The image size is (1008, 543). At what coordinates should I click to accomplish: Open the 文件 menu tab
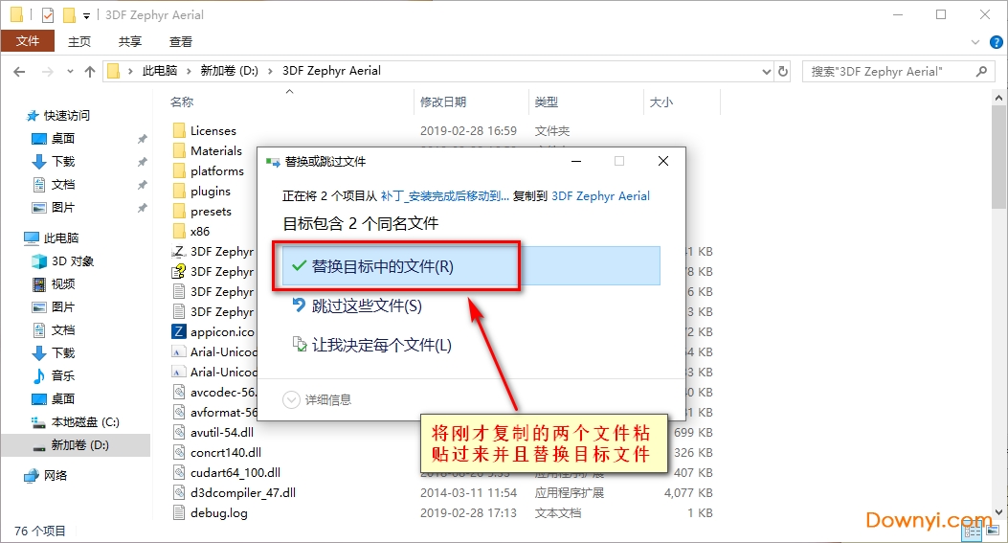pyautogui.click(x=28, y=41)
